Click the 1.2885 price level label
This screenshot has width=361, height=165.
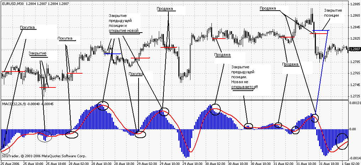[355, 4]
